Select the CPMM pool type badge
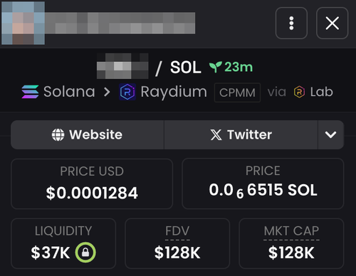The height and width of the screenshot is (276, 356). (x=237, y=92)
